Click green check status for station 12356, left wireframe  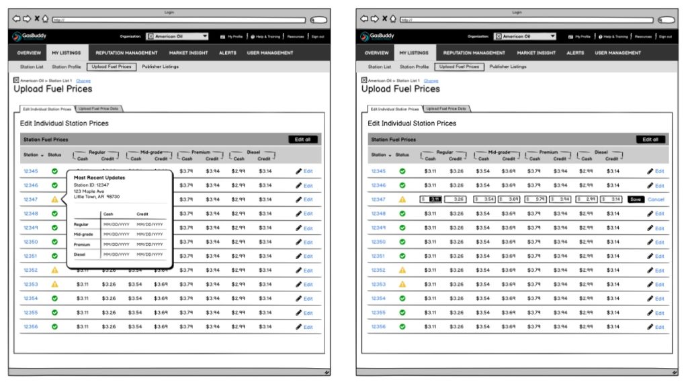point(55,327)
